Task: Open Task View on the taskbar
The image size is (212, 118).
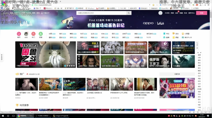Action: [13, 116]
